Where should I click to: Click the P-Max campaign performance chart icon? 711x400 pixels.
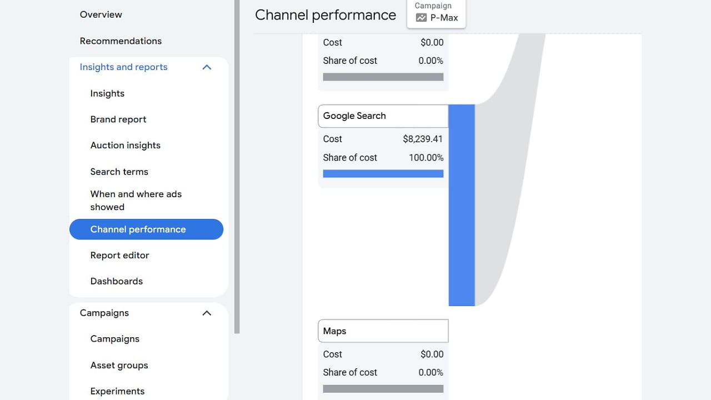click(421, 17)
